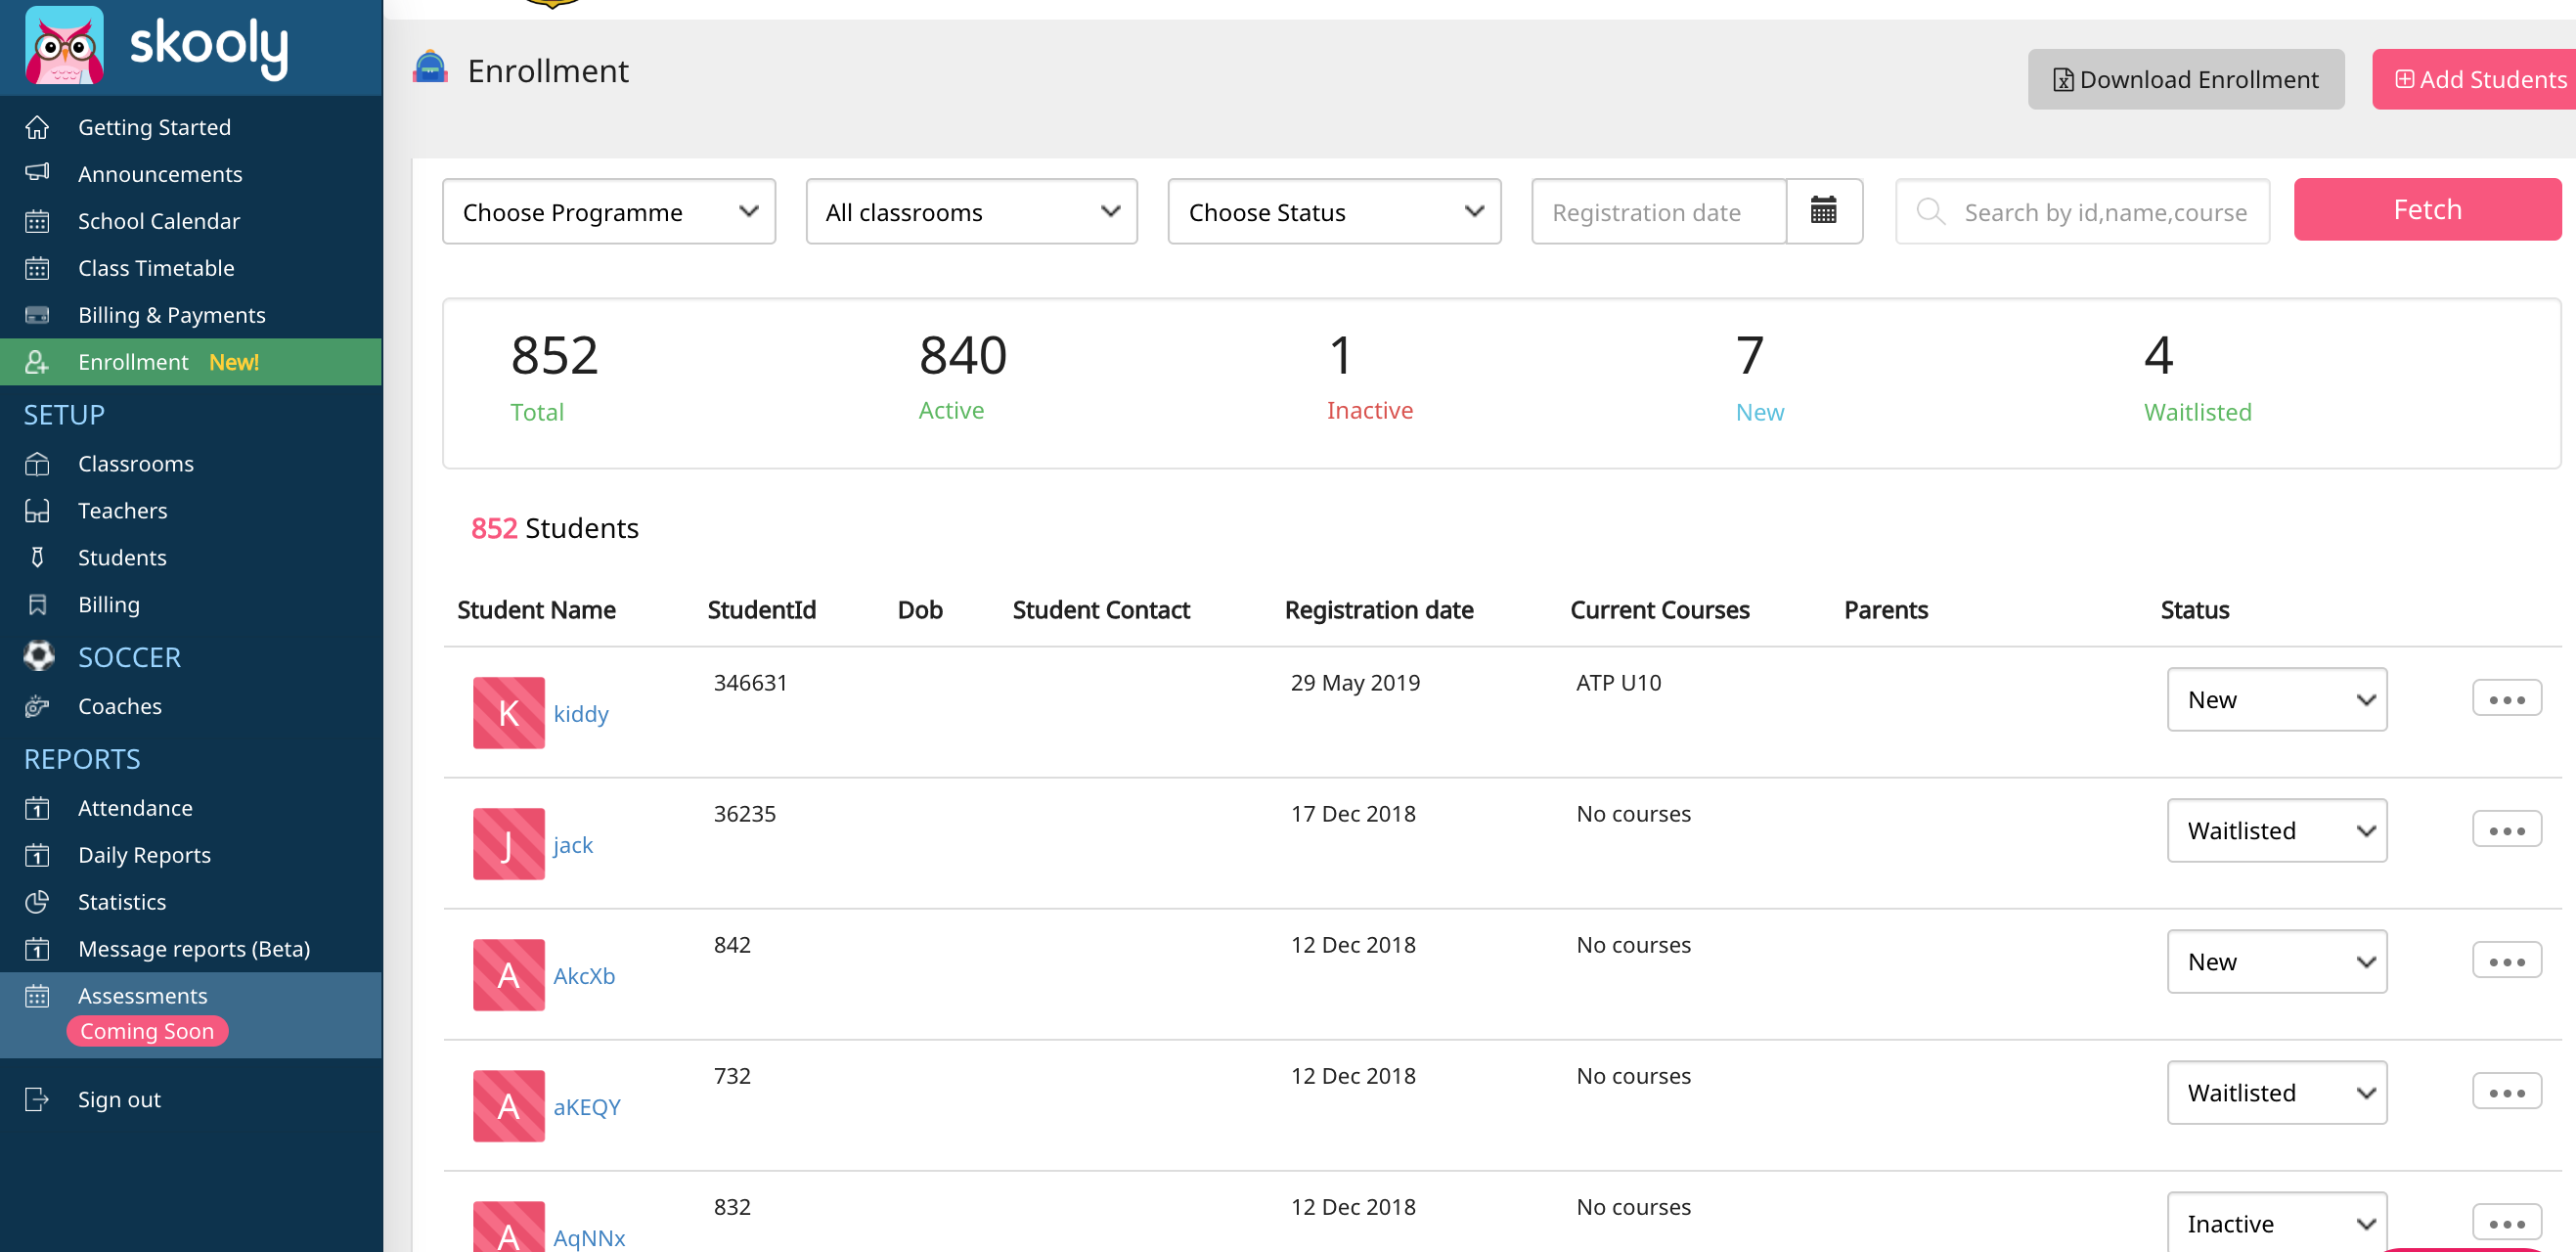Click the Registration date column header

[x=1379, y=610]
